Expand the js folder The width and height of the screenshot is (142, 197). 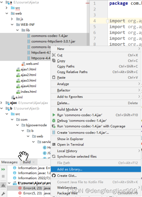coord(12,19)
